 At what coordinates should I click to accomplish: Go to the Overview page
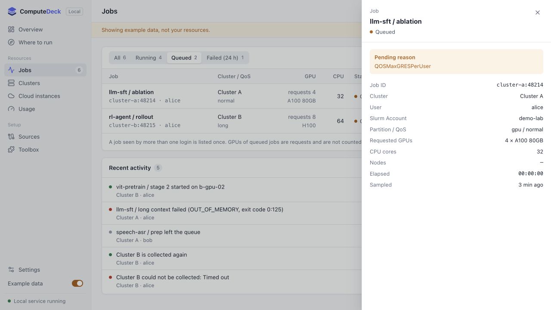point(45,30)
